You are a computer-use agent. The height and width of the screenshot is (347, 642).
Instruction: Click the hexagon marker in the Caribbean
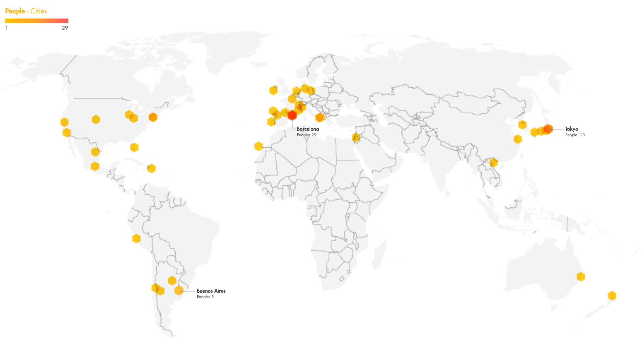pyautogui.click(x=152, y=169)
